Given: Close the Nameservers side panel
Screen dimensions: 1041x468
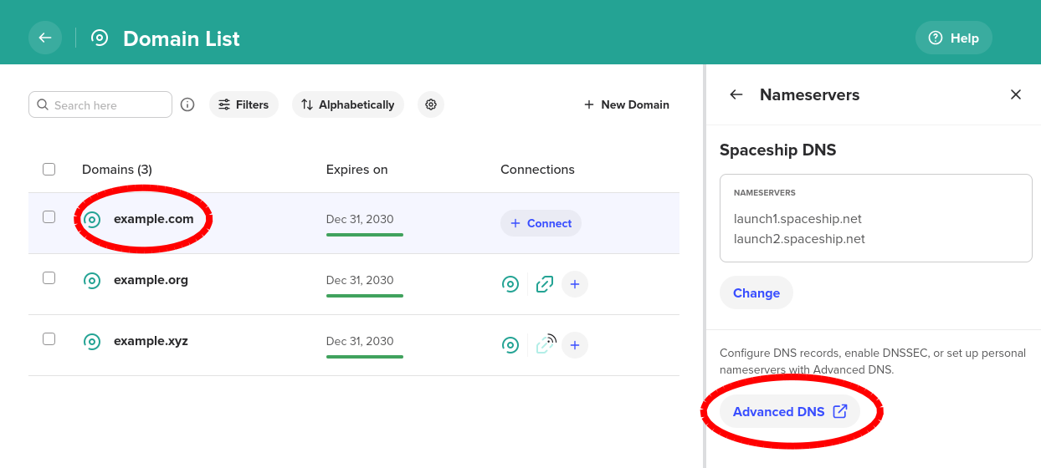Looking at the screenshot, I should (1016, 94).
